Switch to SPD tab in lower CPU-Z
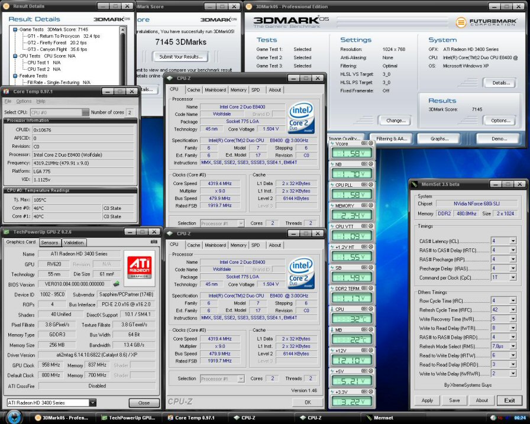Screen dimensions: 530x424 click(x=256, y=245)
